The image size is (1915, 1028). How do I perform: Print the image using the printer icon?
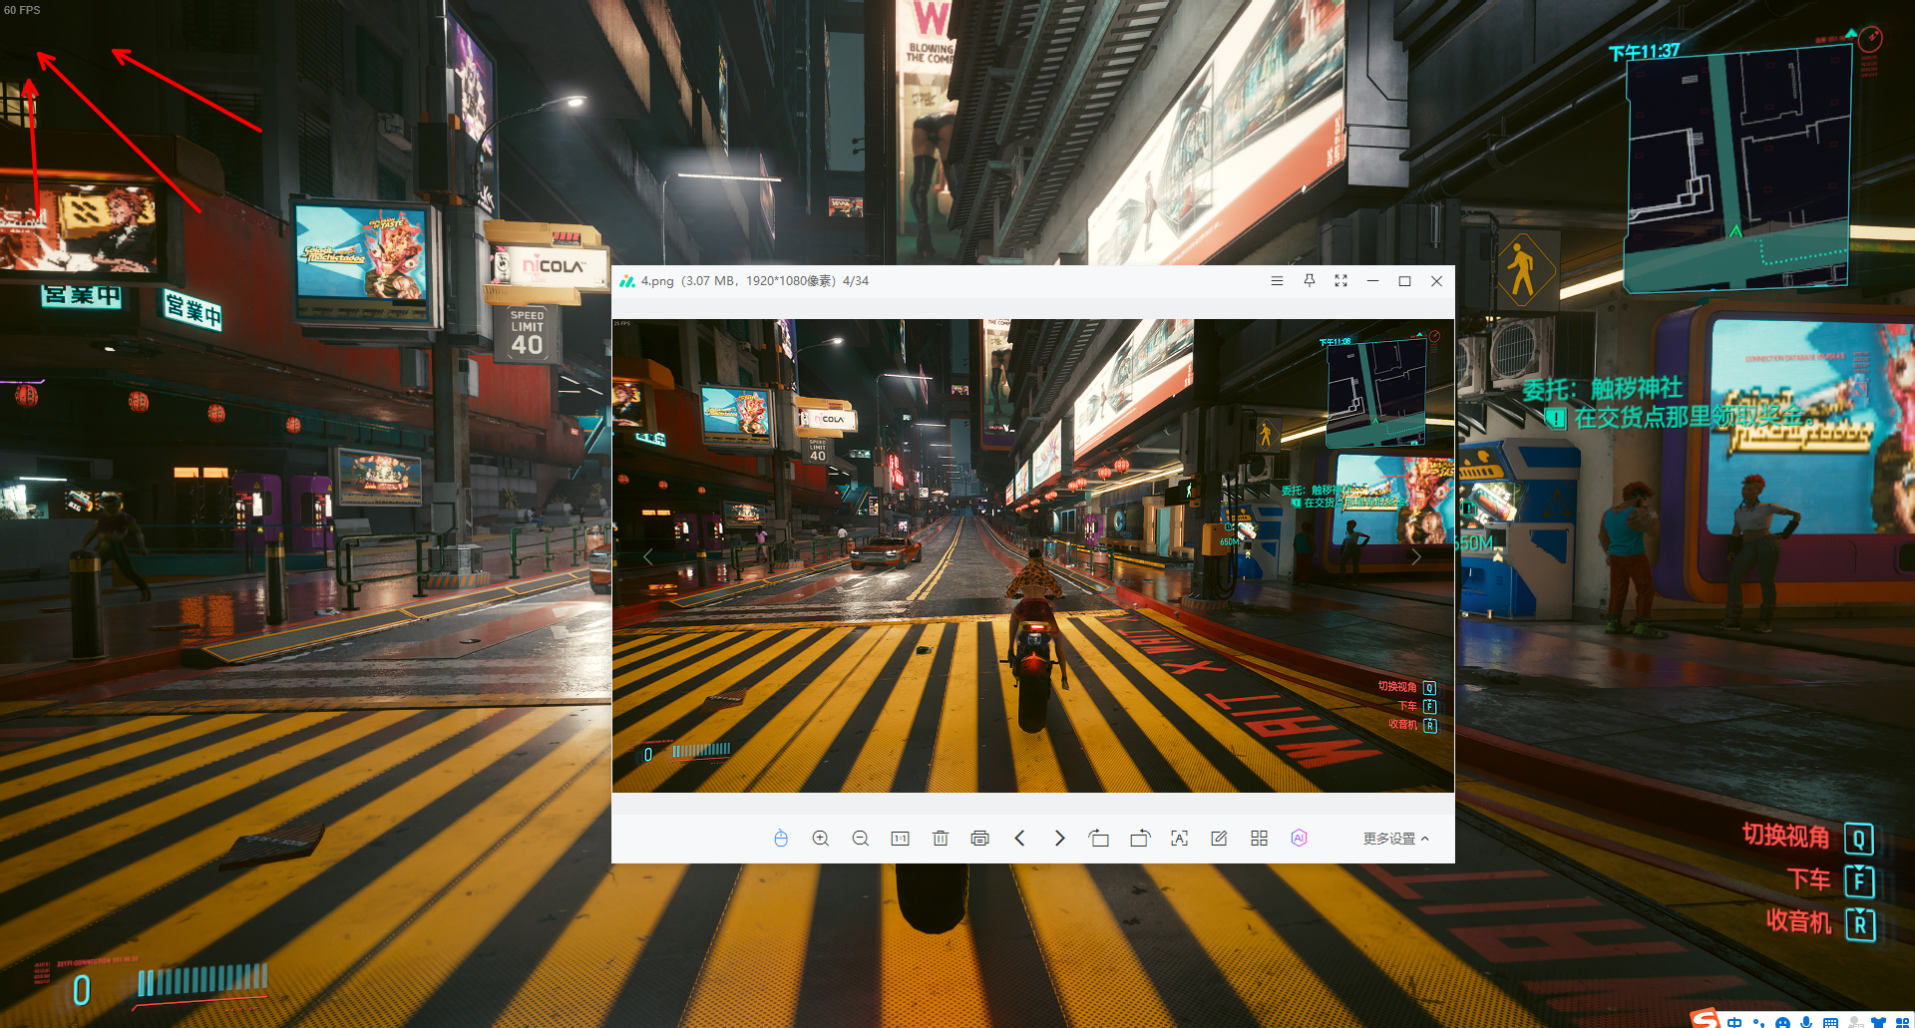979,839
